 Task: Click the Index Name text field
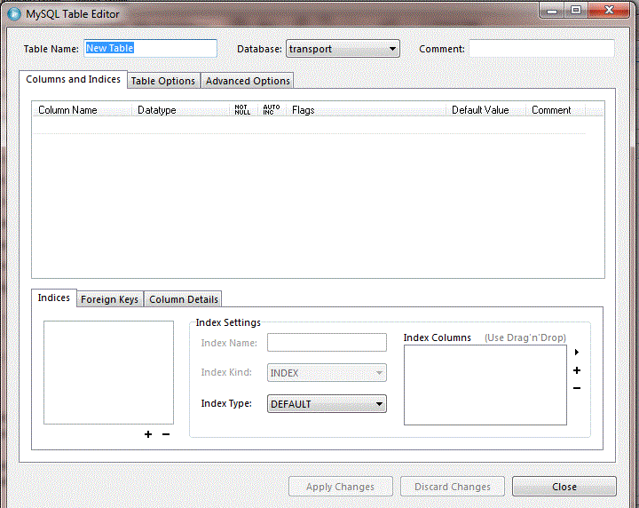click(327, 342)
